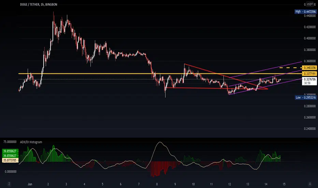Select the 0.3483356 yellow price label
The image size is (318, 188).
(x=309, y=68)
